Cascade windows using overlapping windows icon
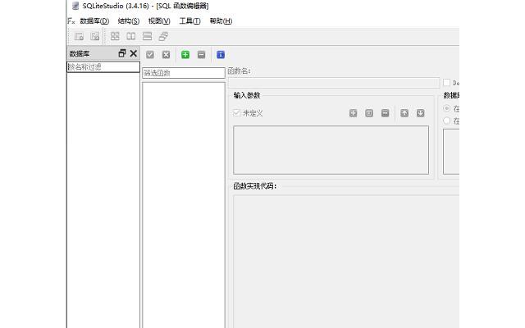The width and height of the screenshot is (525, 328). pyautogui.click(x=163, y=36)
